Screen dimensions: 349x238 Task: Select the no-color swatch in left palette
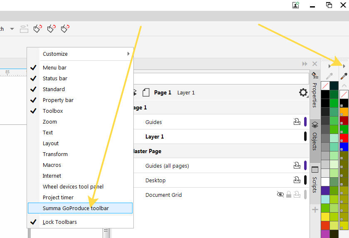click(x=325, y=86)
